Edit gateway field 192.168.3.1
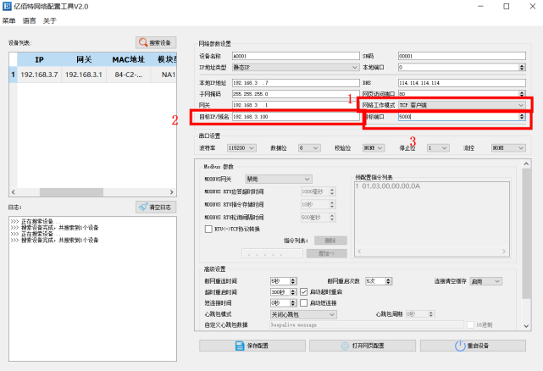This screenshot has height=371, width=543. (x=296, y=105)
